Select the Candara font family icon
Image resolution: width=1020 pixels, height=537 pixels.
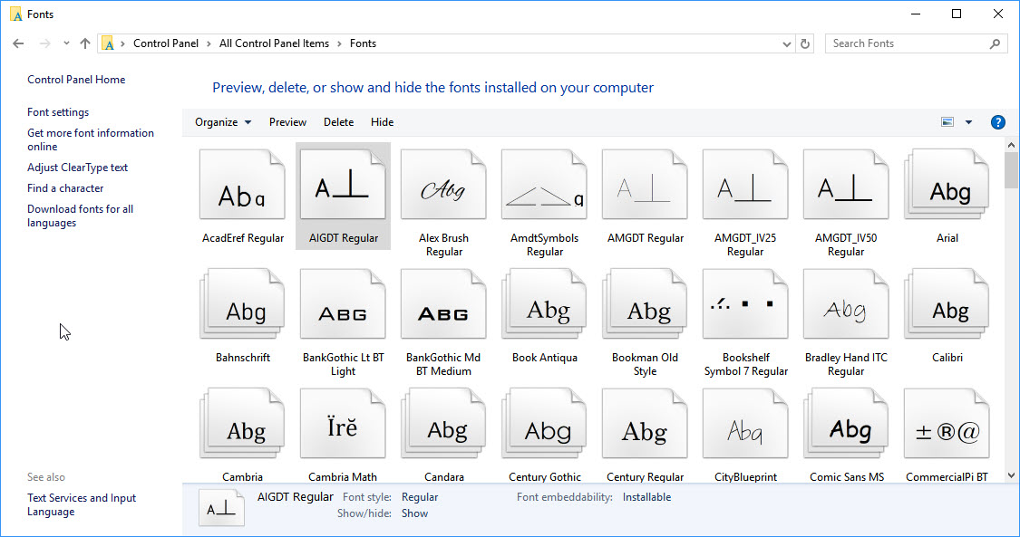(443, 424)
